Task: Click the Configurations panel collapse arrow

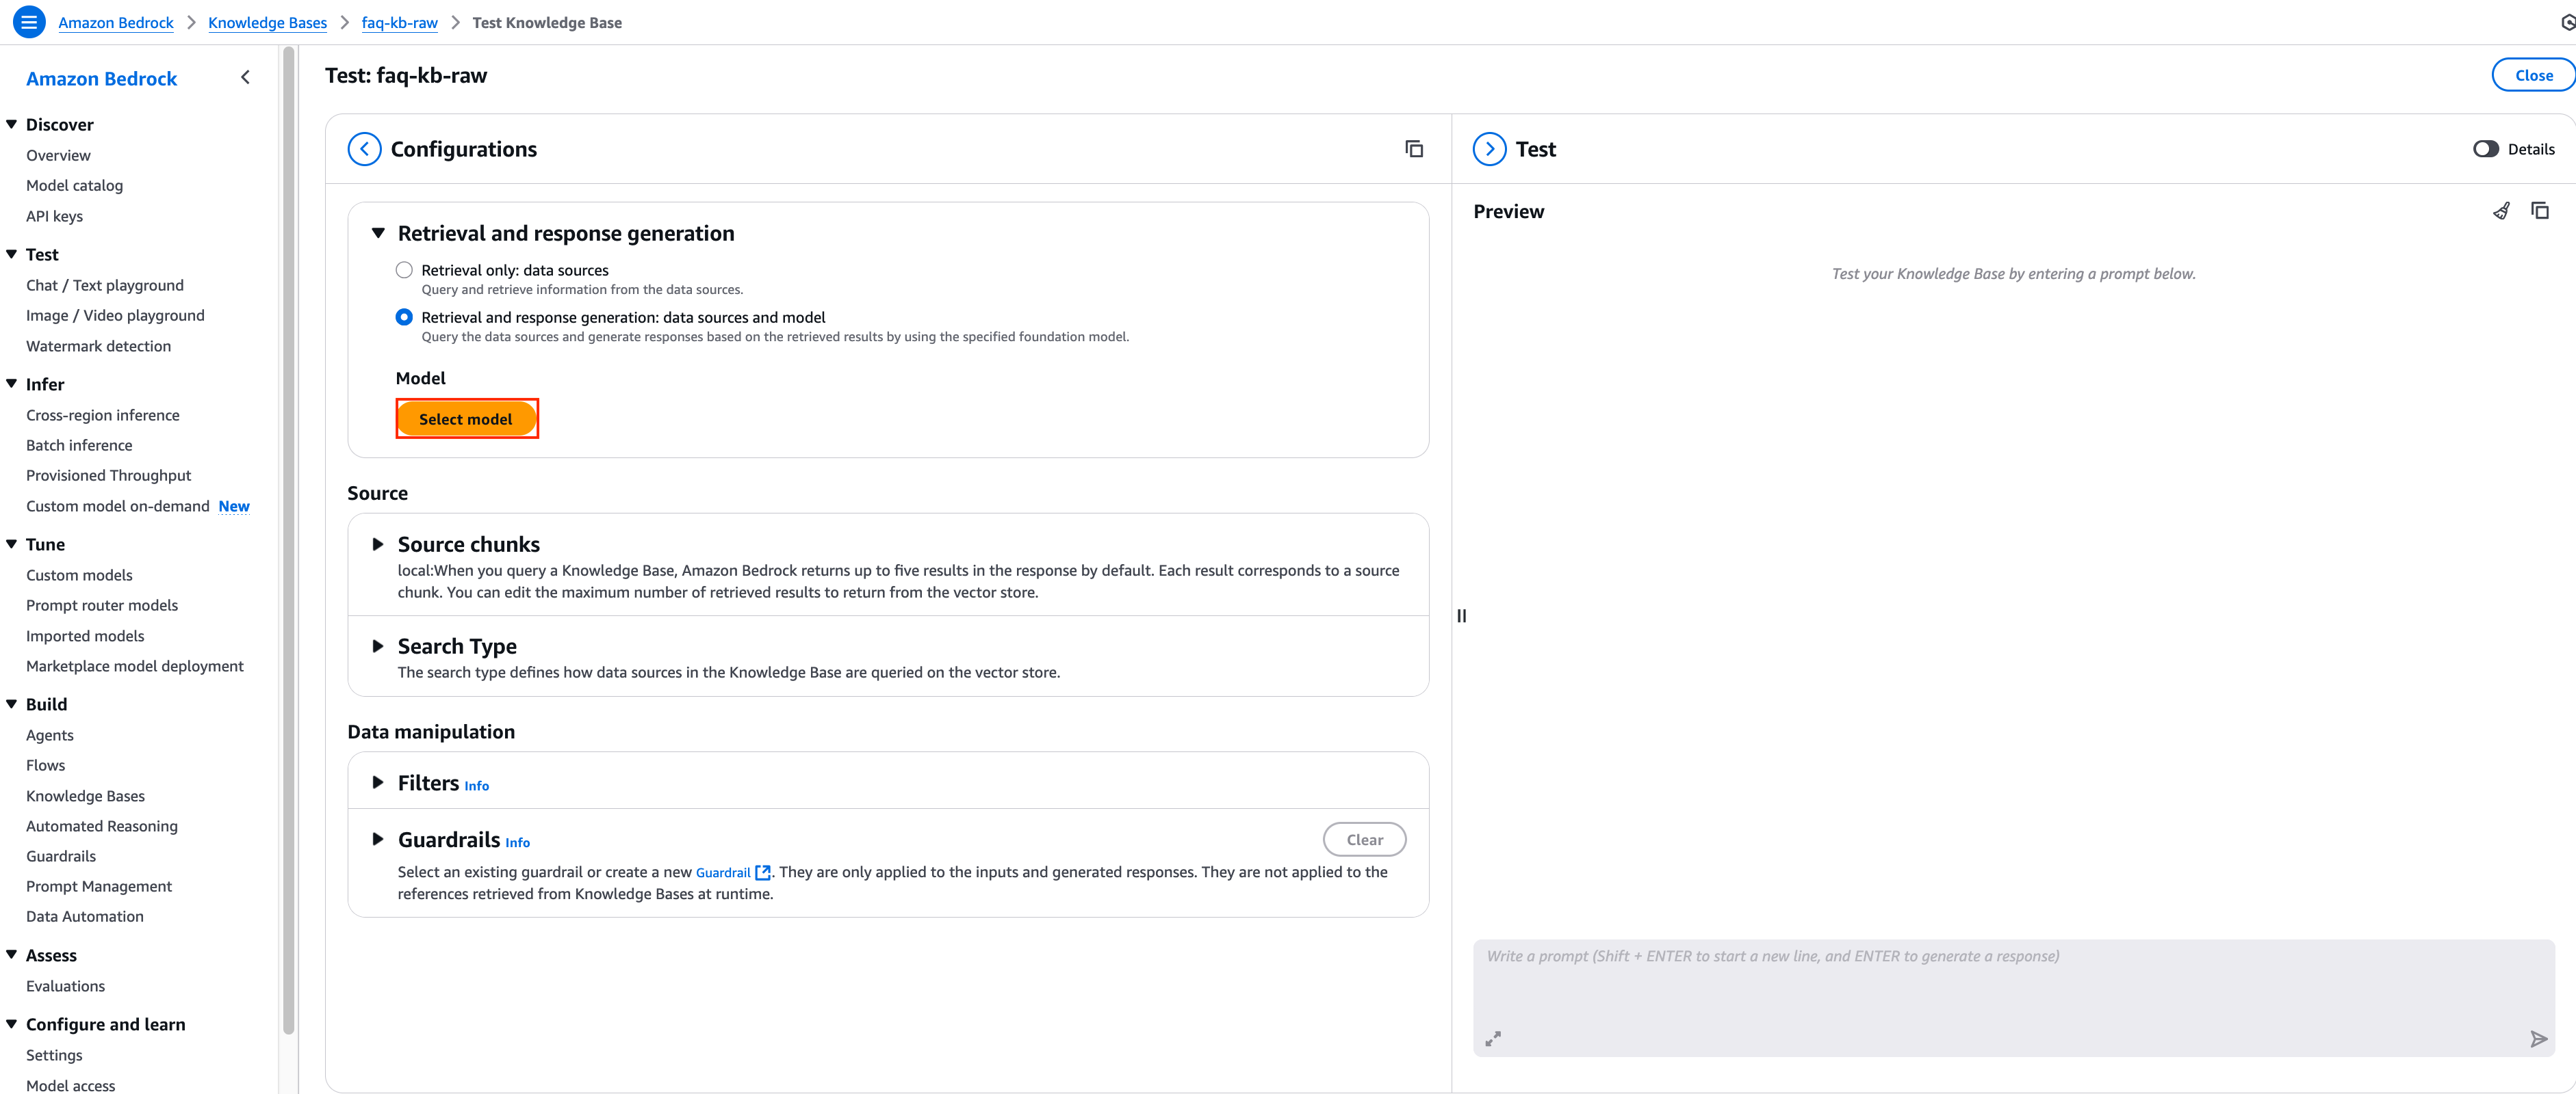Action: [364, 149]
